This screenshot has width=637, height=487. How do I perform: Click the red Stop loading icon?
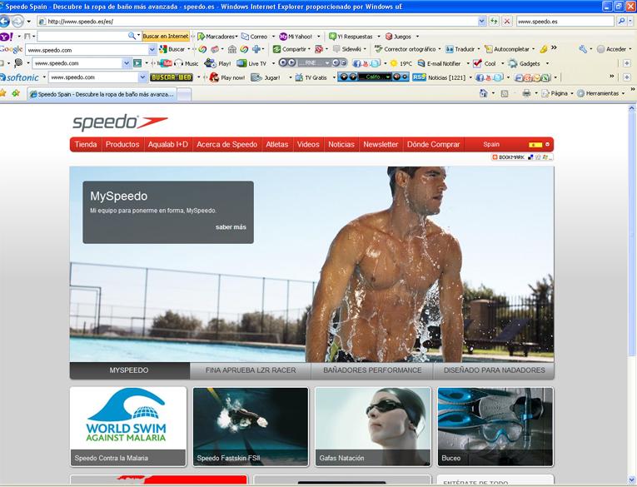(x=507, y=21)
